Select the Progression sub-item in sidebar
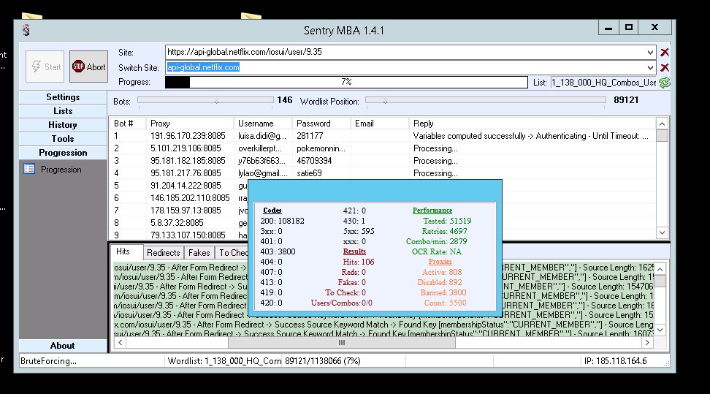 pyautogui.click(x=61, y=170)
